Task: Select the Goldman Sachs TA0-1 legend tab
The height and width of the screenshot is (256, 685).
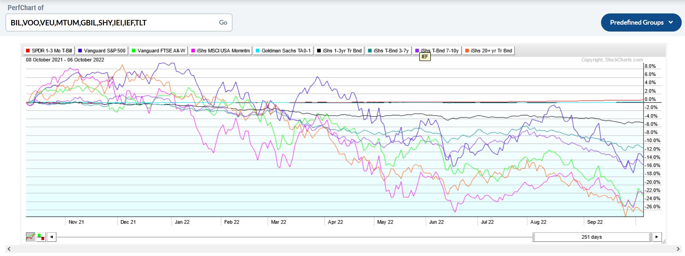Action: tap(283, 51)
